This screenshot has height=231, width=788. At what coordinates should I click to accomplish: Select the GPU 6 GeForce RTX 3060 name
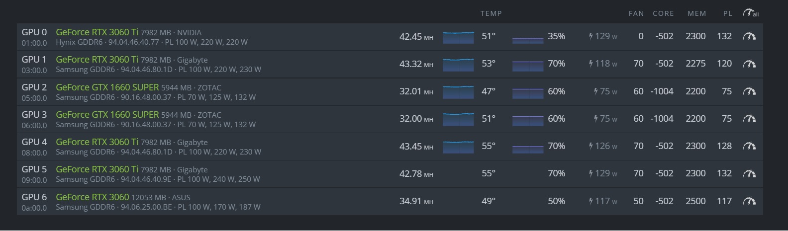tap(93, 197)
